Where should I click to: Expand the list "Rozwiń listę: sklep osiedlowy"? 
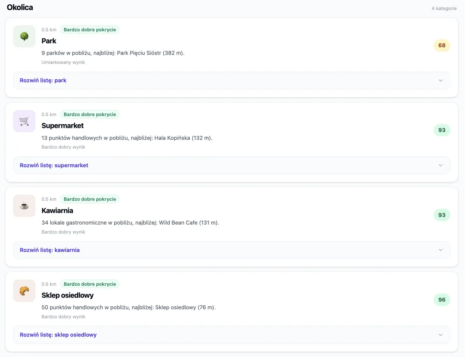point(232,335)
